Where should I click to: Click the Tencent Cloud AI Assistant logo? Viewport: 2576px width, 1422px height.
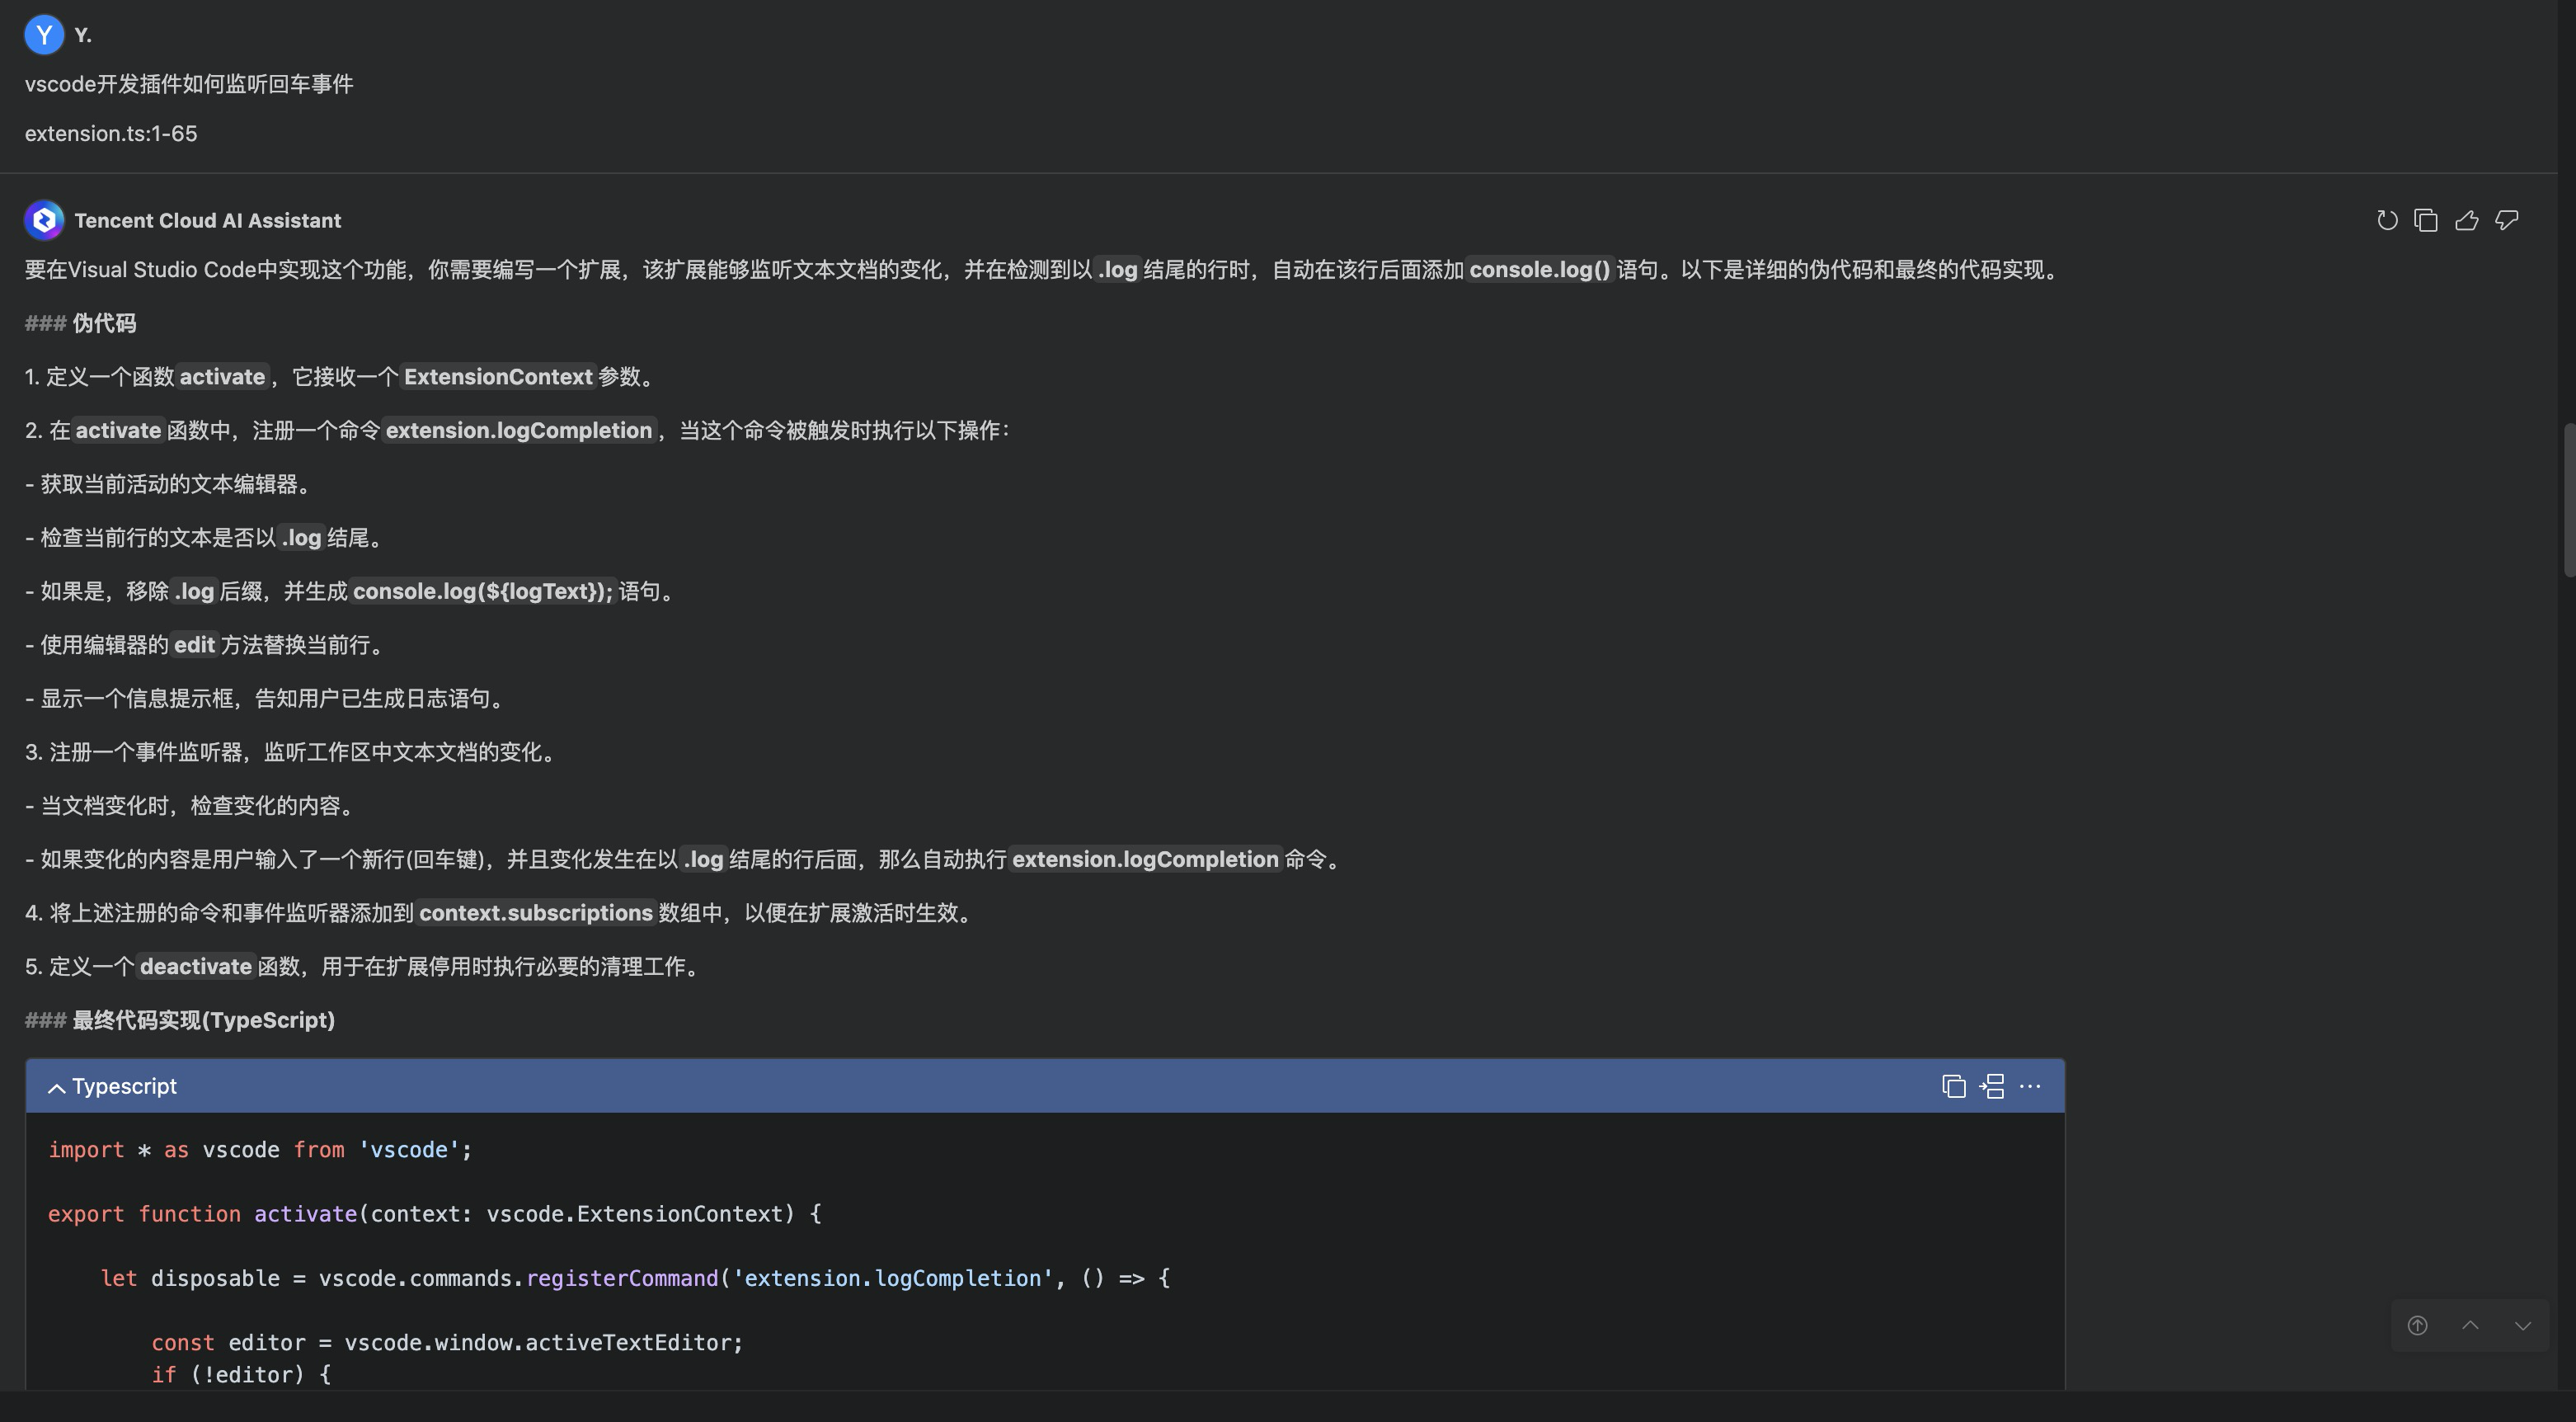pos(44,220)
